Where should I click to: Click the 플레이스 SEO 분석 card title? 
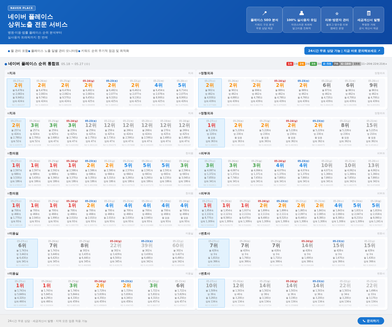[264, 20]
